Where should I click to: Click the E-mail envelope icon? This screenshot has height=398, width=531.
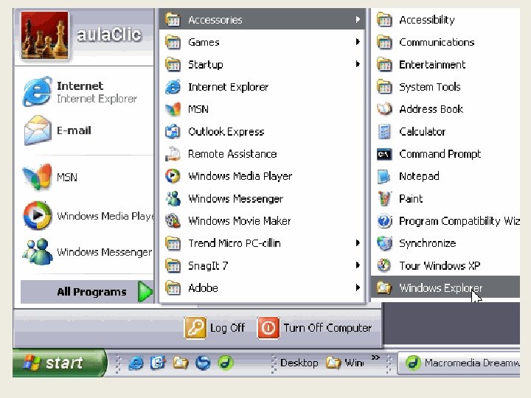pyautogui.click(x=38, y=130)
